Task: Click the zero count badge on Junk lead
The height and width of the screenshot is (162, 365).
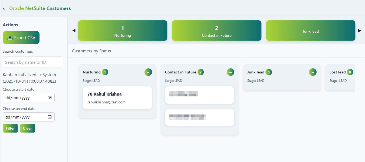Action: coord(268,72)
